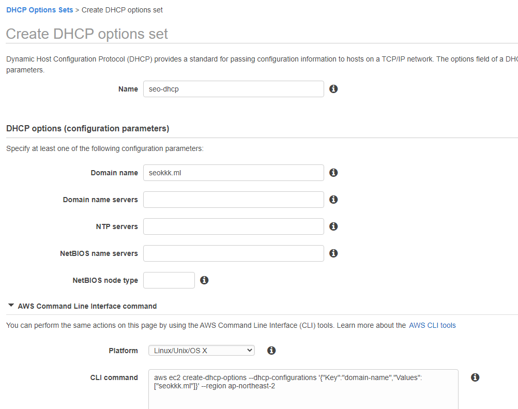Open the DHCP Options Sets breadcrumb link
518x409 pixels.
click(x=39, y=9)
